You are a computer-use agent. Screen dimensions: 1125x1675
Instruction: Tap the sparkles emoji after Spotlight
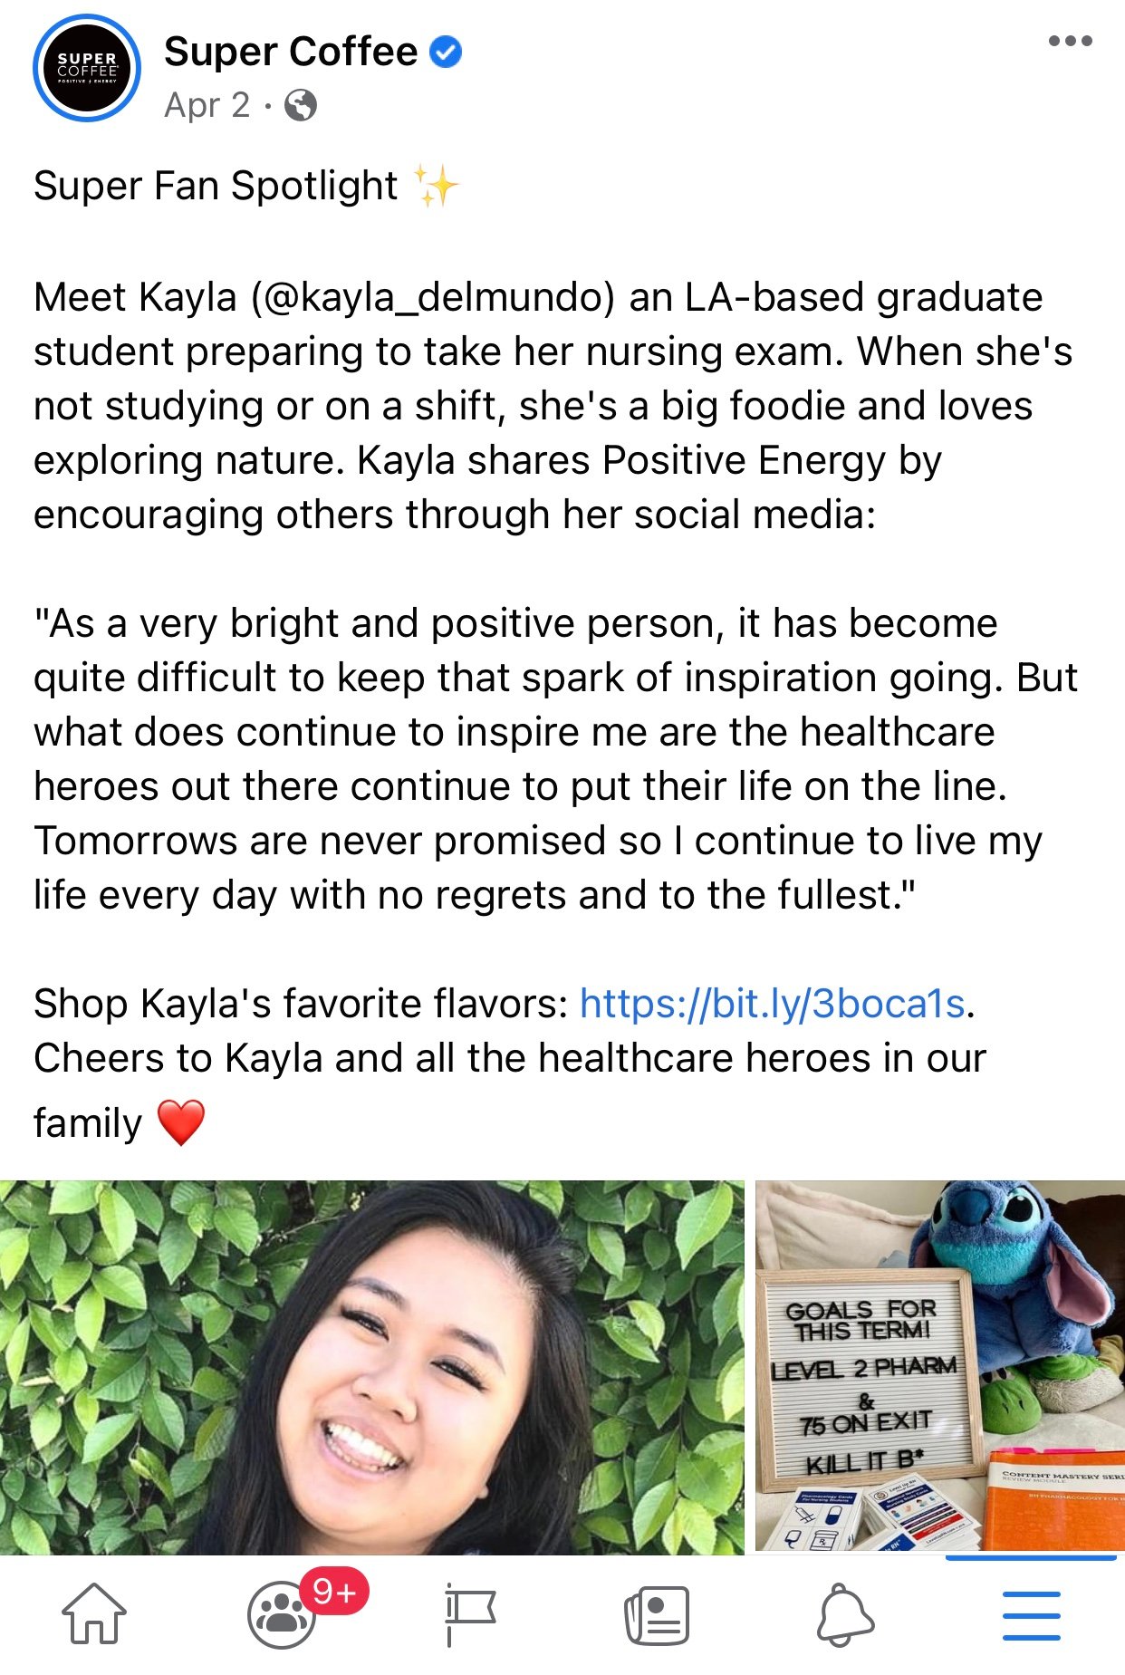(x=436, y=186)
